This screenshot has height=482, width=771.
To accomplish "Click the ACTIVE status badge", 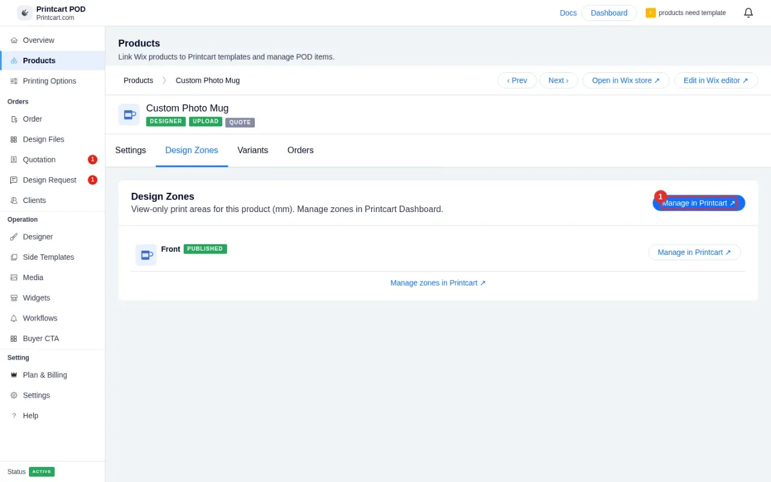I will pos(42,472).
